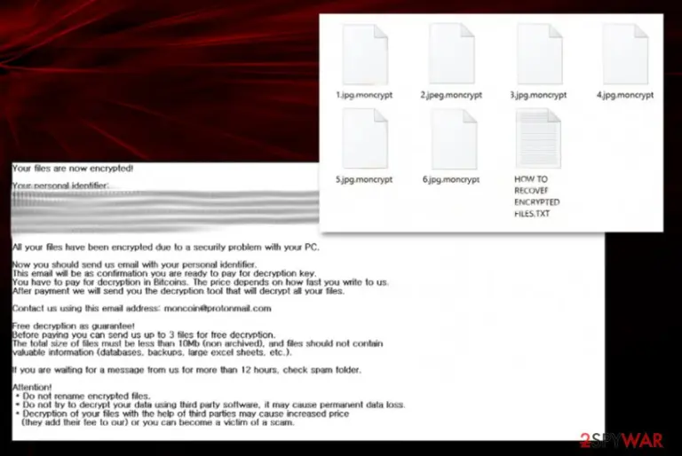Image resolution: width=682 pixels, height=456 pixels.
Task: Select the 3.jpg.moncrypt file icon
Action: (x=539, y=54)
